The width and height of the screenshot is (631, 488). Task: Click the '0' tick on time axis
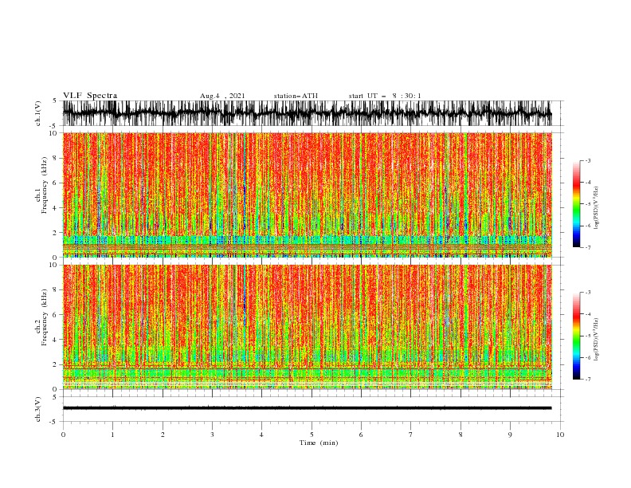(x=63, y=435)
